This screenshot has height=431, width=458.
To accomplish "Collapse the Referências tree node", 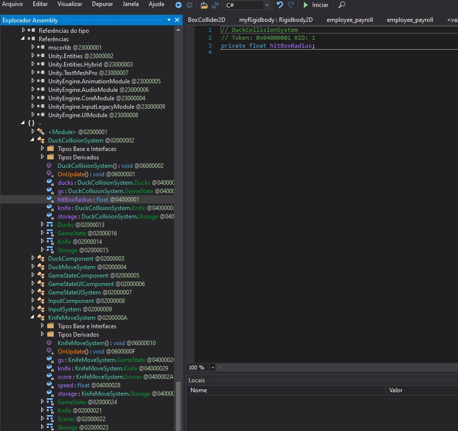I will 23,39.
